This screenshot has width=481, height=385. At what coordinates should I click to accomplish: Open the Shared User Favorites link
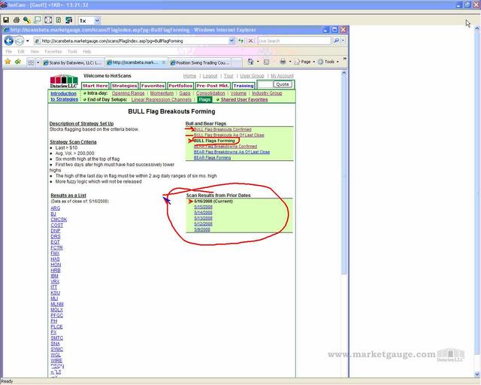tap(244, 100)
